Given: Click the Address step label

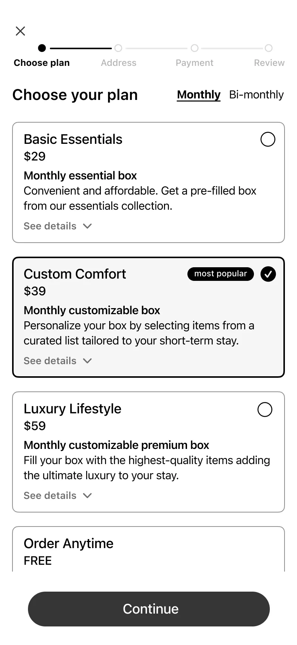Looking at the screenshot, I should pyautogui.click(x=118, y=63).
